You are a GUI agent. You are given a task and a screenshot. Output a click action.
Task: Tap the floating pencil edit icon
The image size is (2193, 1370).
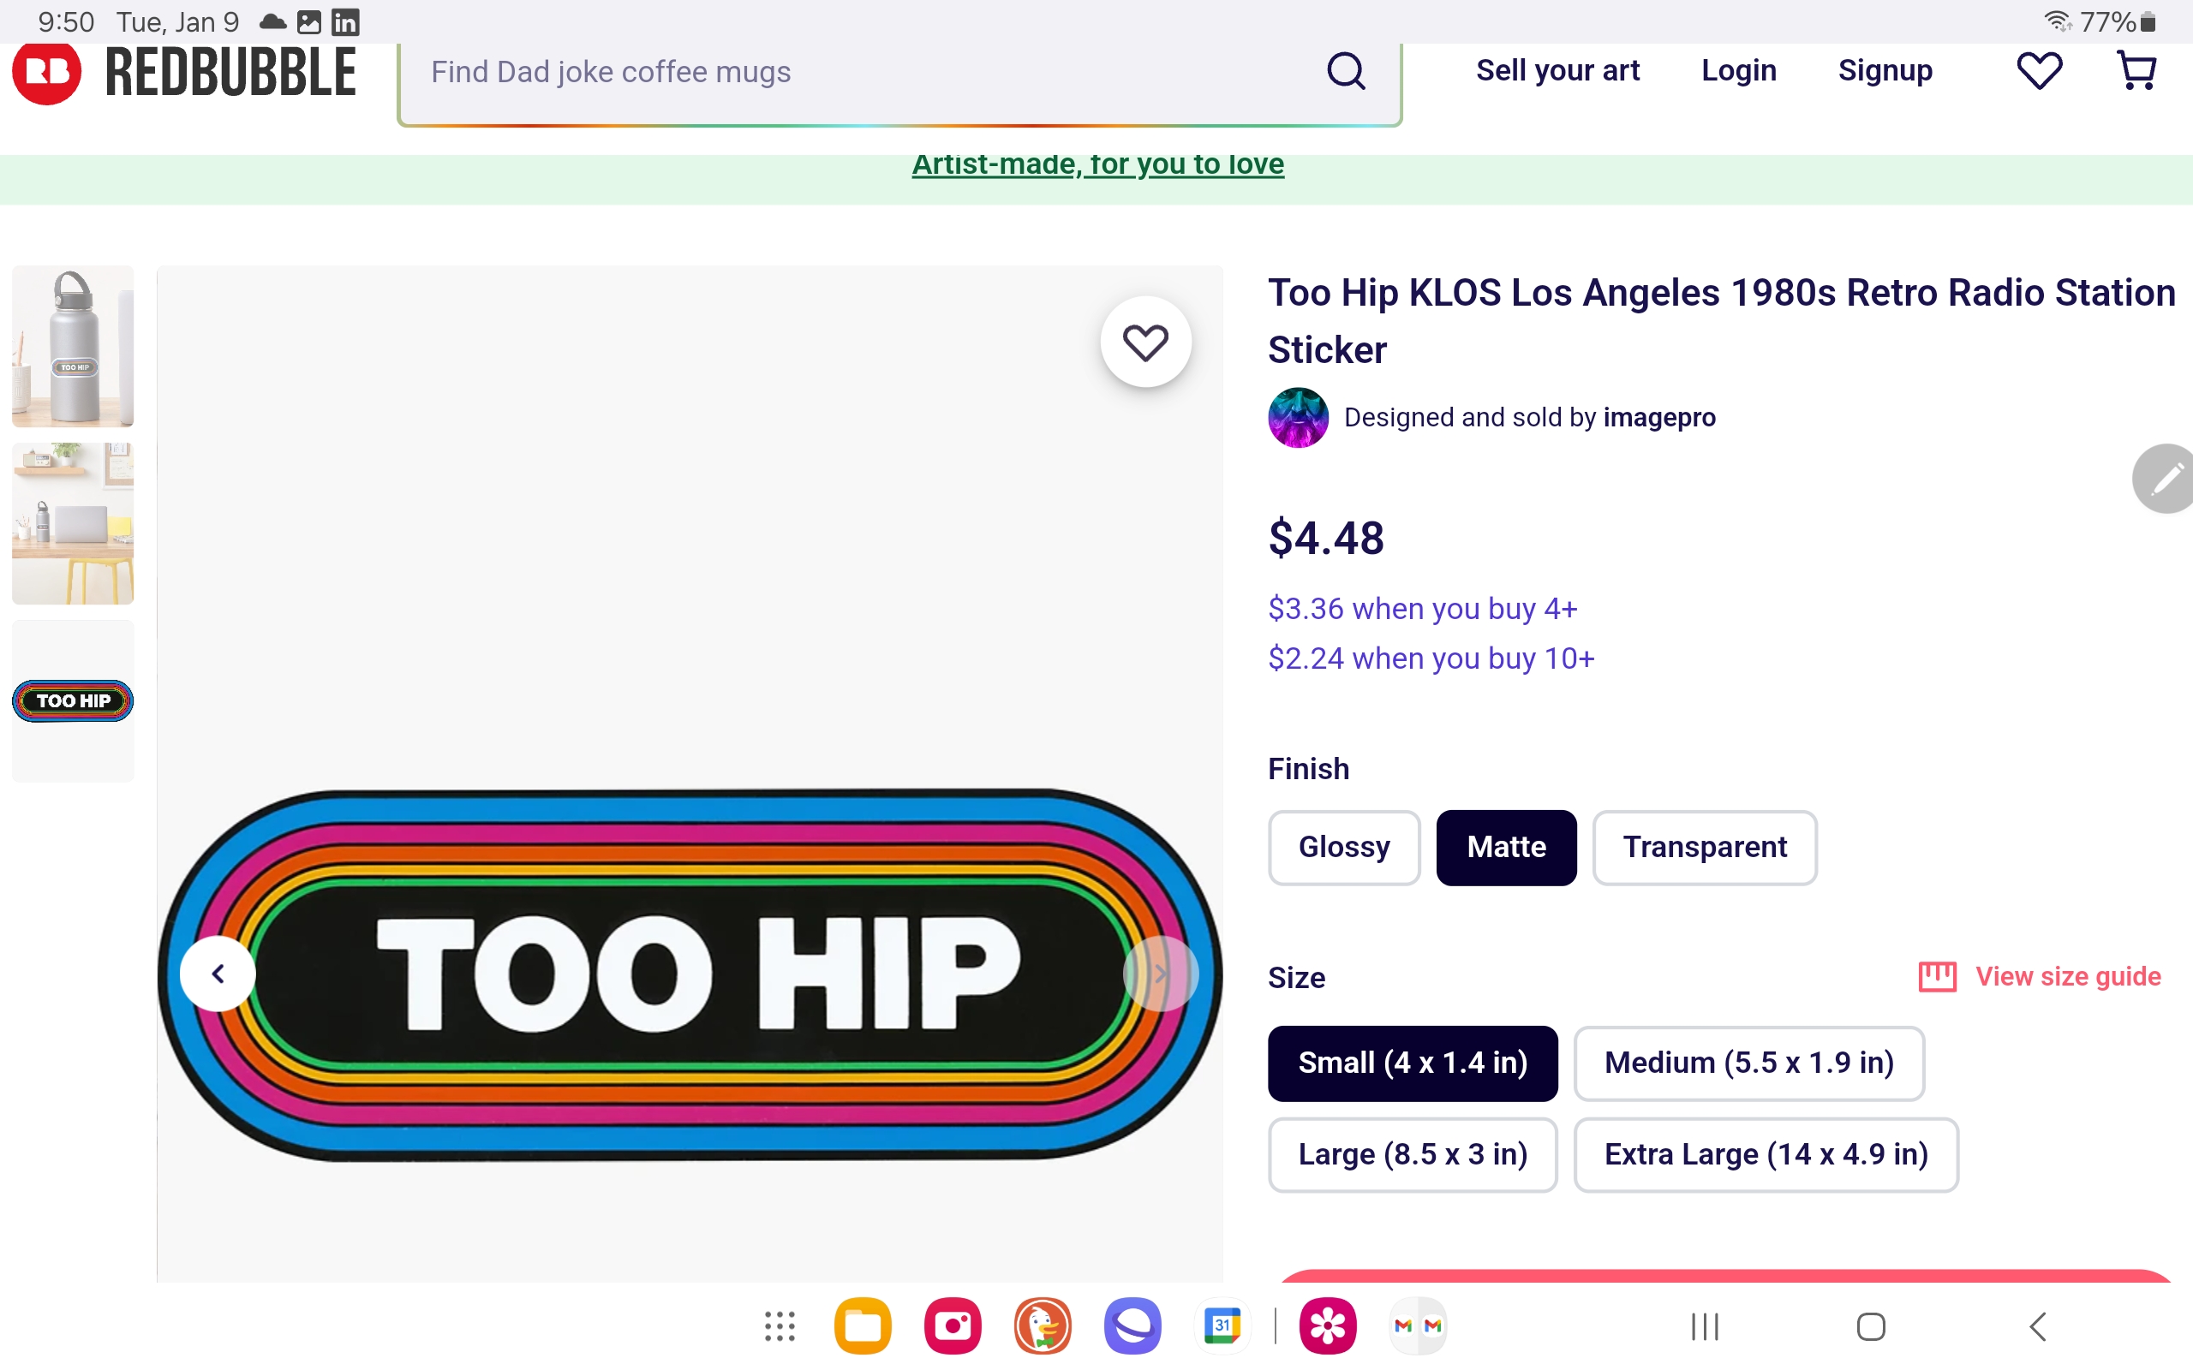(x=2166, y=479)
